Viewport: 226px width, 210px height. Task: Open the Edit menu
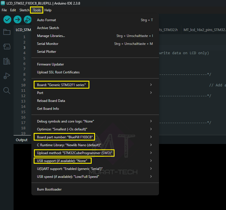tap(13, 10)
